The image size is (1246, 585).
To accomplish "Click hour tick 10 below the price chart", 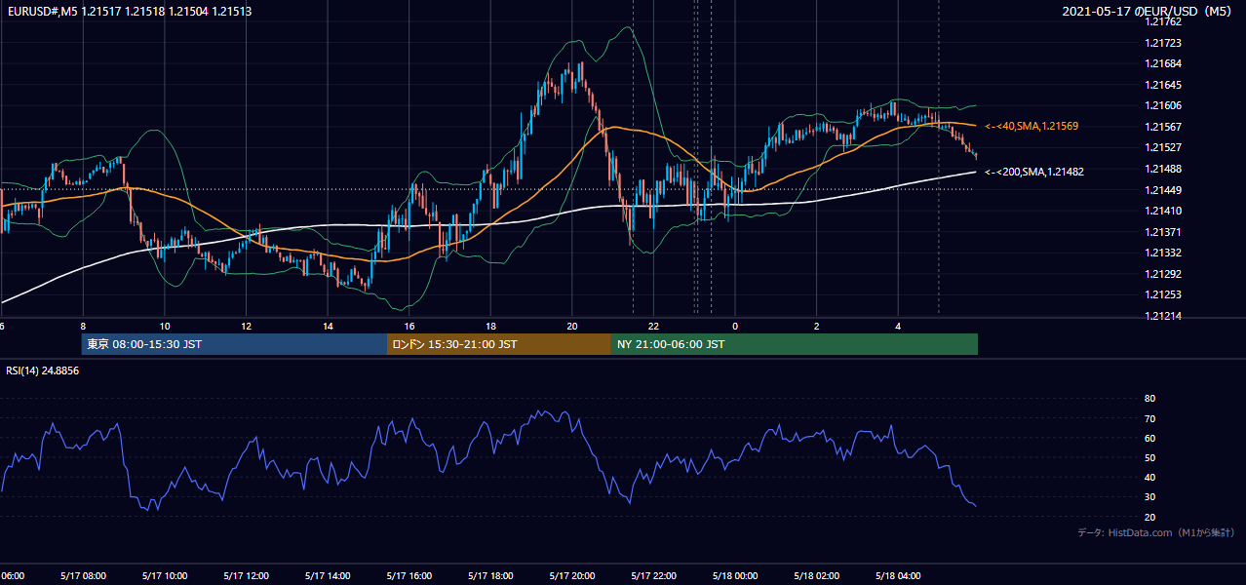I will (x=165, y=327).
